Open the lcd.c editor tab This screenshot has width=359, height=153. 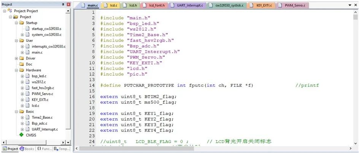coord(111,5)
